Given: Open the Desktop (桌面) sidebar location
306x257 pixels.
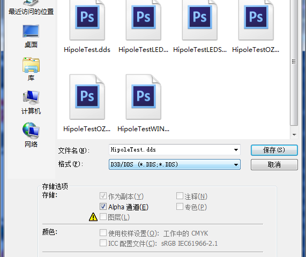Looking at the screenshot, I should coord(31,36).
